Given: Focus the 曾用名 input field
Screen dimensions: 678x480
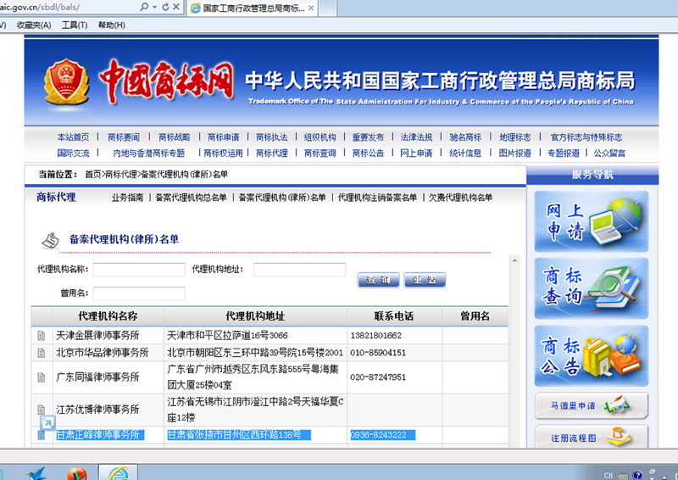Looking at the screenshot, I should [139, 293].
